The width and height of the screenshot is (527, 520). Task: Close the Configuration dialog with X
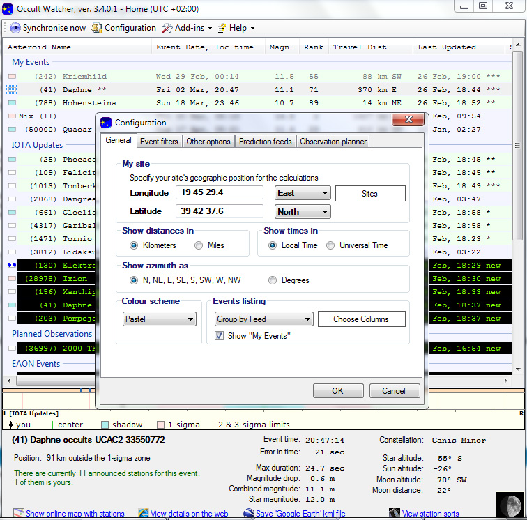pyautogui.click(x=408, y=119)
